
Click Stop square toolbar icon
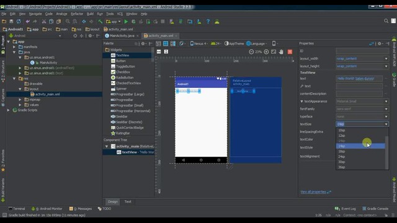coord(163,22)
